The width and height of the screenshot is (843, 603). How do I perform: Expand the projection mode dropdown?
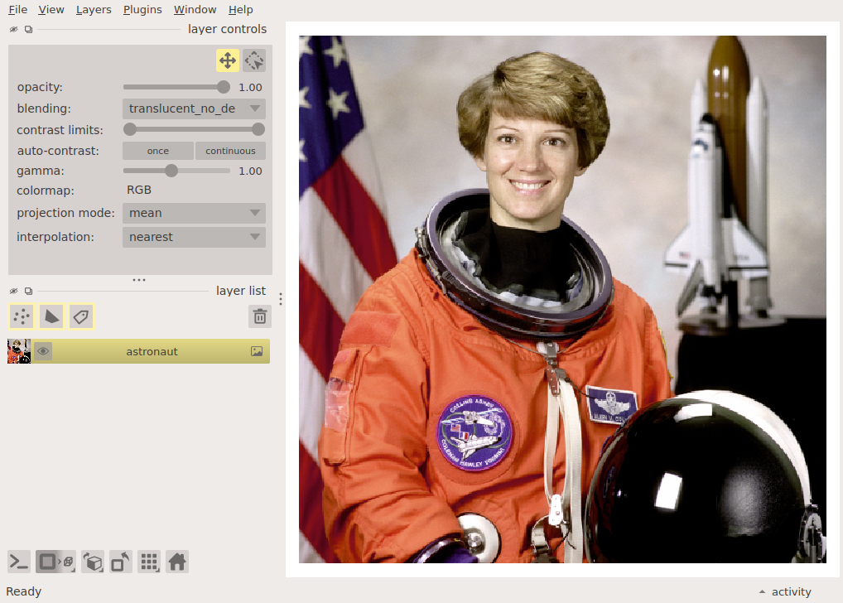coord(194,213)
